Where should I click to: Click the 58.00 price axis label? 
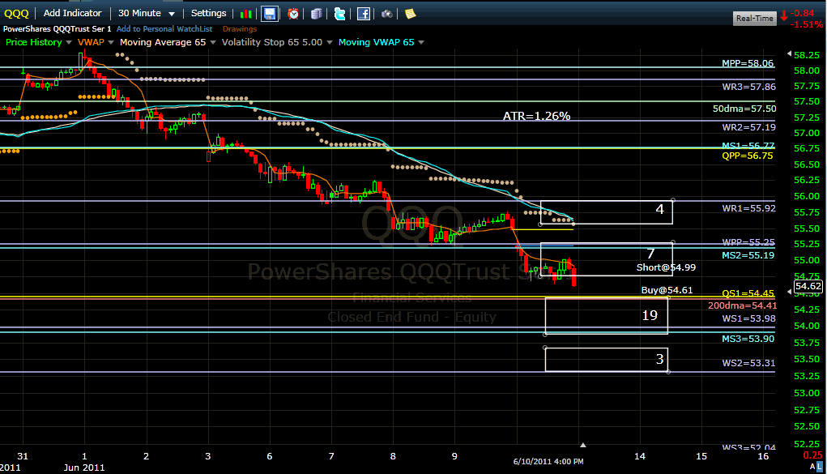click(x=807, y=70)
